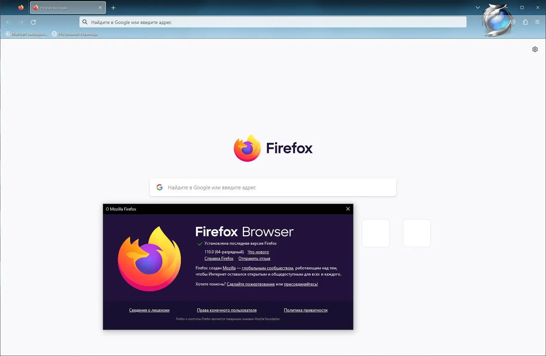This screenshot has height=356, width=546.
Task: Close the Firefox browser window
Action: click(538, 8)
